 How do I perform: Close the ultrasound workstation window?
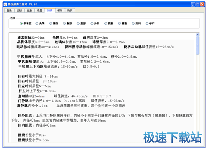[x=202, y=4]
